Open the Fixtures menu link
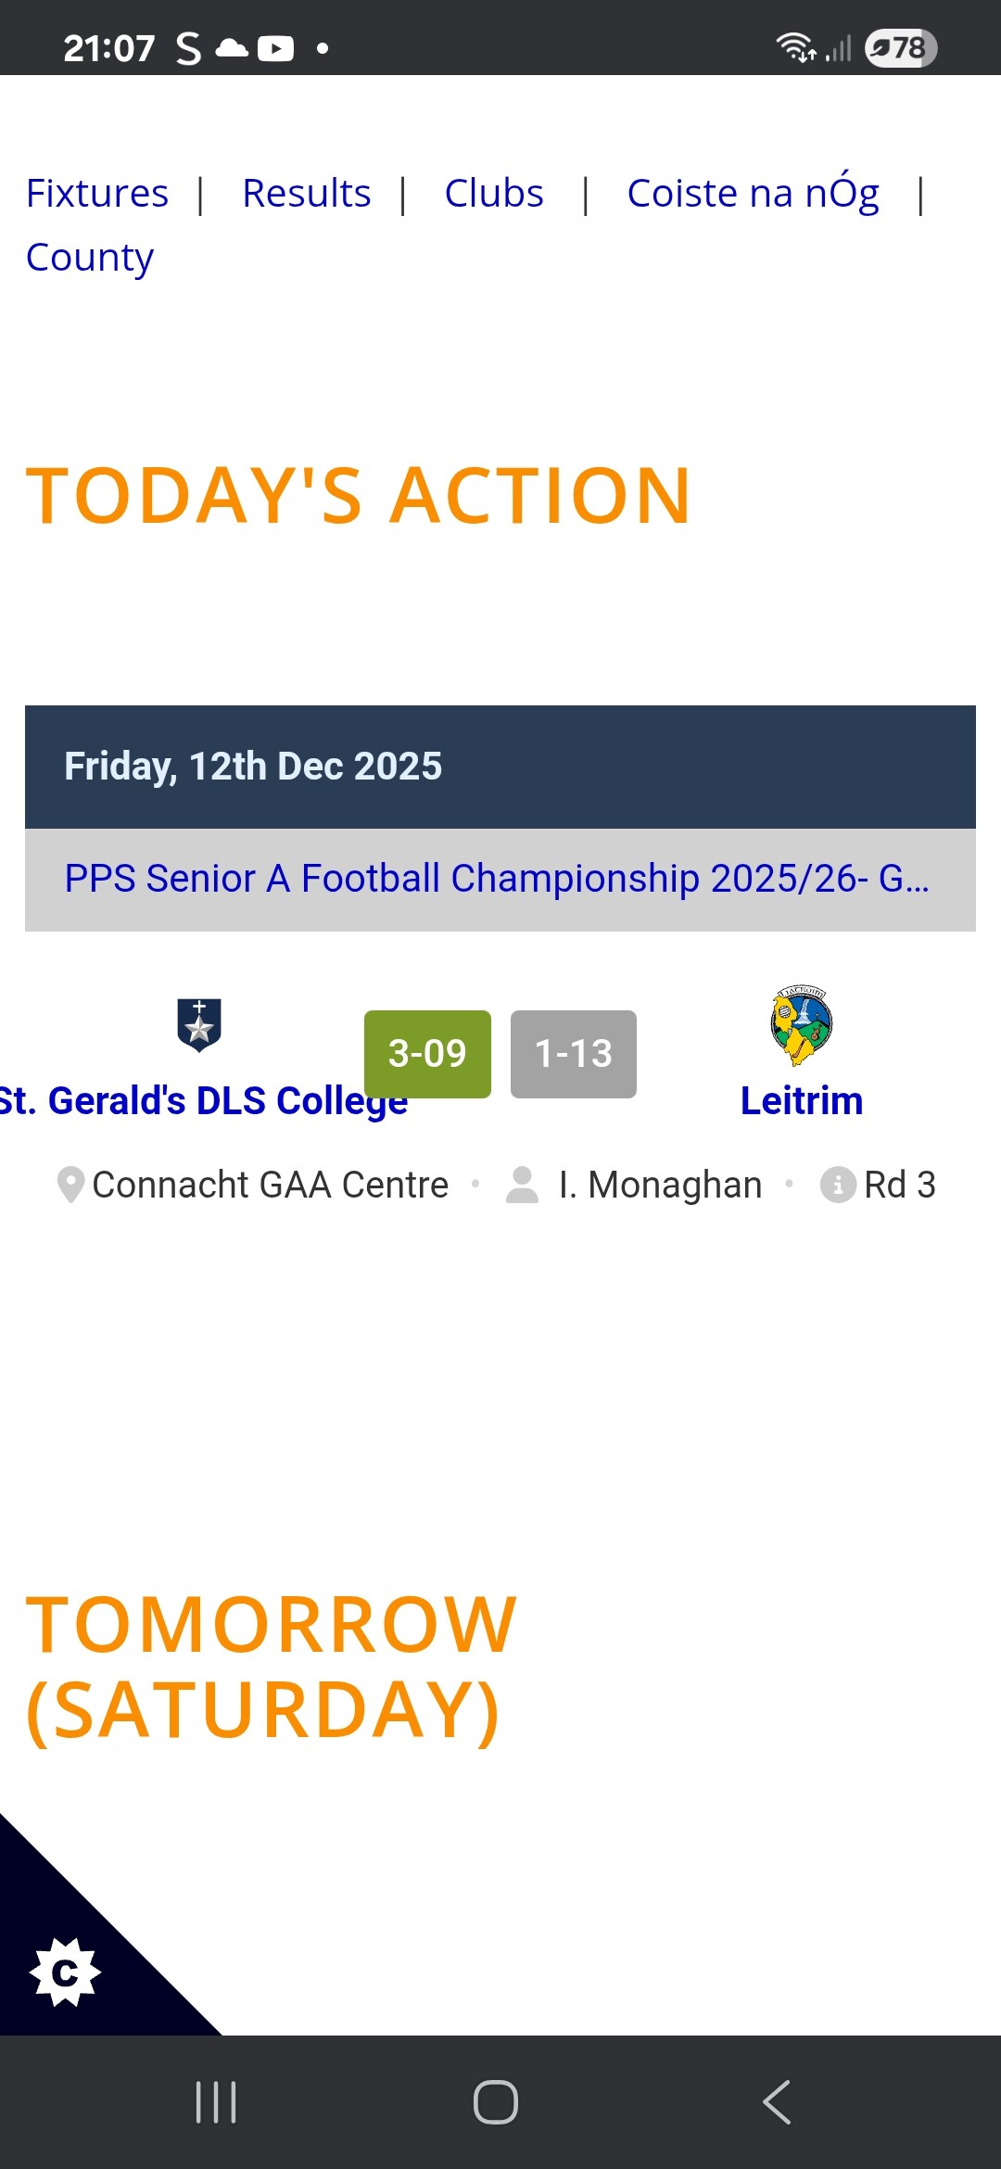 97,193
